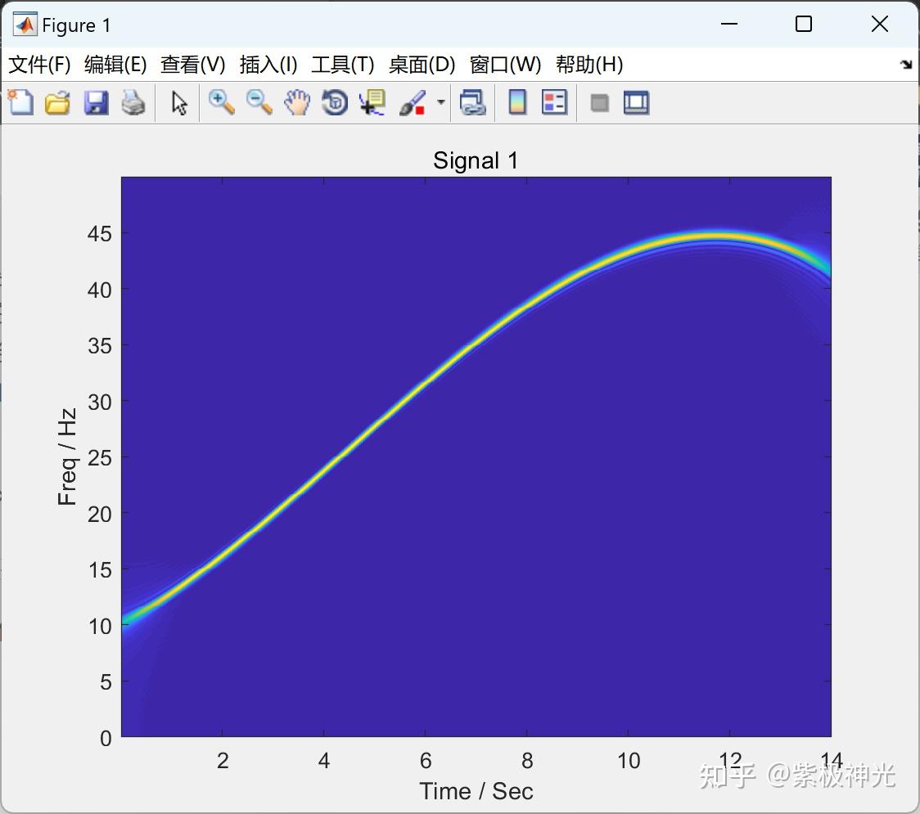Open the 帮助(H) menu
920x814 pixels.
tap(589, 65)
